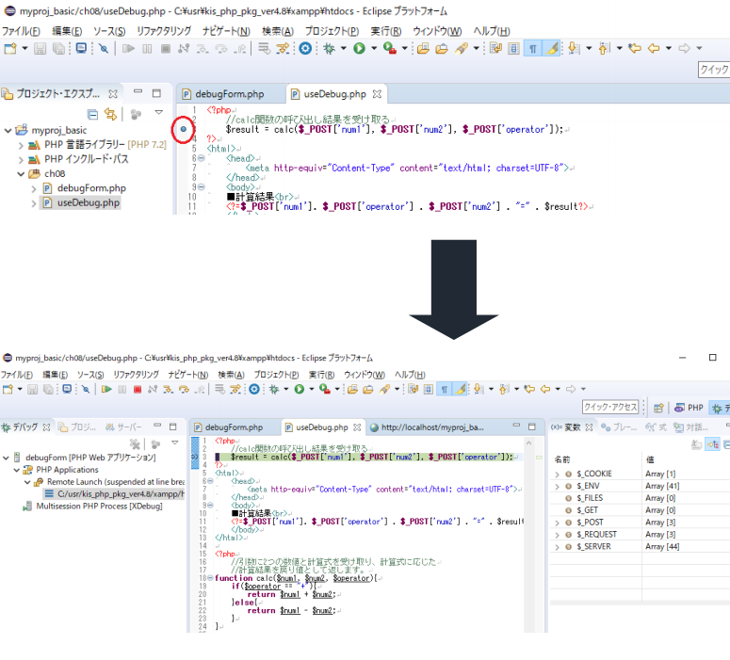Switch to the PHP perspective button
Screen dimensions: 730x660
689,408
